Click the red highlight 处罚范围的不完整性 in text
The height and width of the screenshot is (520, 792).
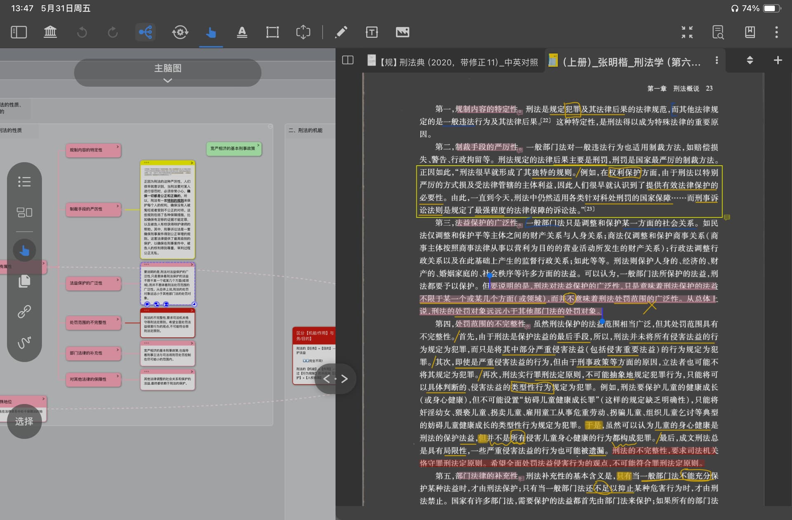[x=490, y=324]
